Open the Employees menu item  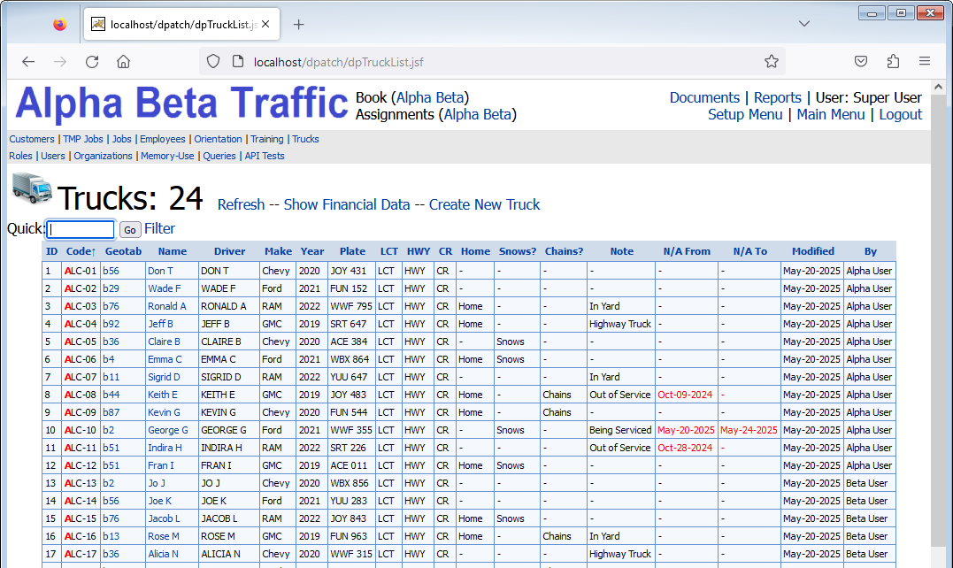click(163, 139)
